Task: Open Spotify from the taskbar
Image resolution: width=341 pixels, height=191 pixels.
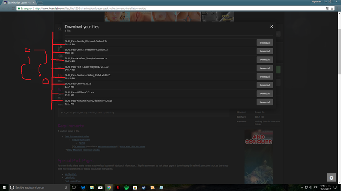Action: click(x=126, y=187)
